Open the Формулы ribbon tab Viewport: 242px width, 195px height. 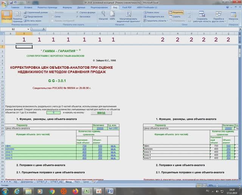(67, 7)
